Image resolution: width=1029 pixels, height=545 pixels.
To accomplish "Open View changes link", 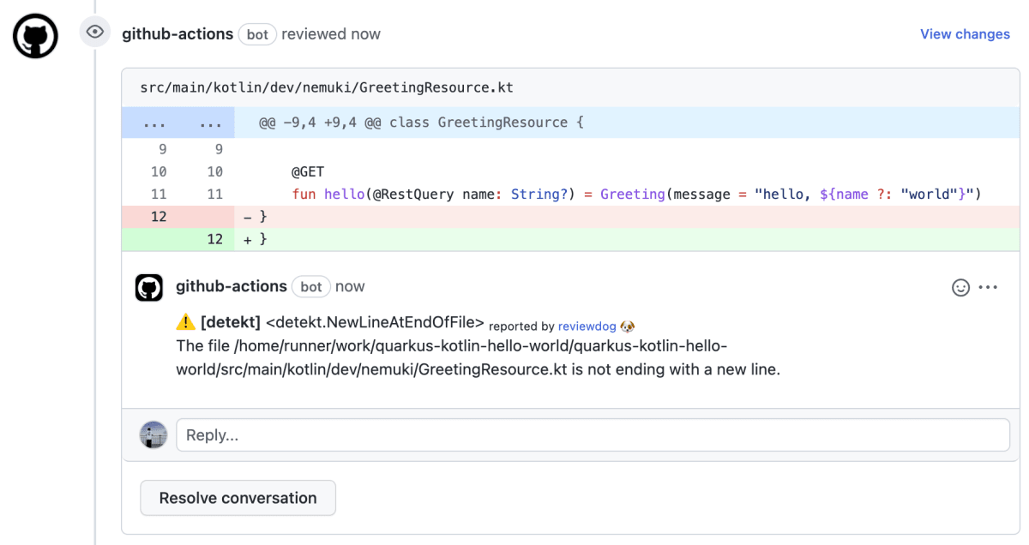I will click(965, 34).
